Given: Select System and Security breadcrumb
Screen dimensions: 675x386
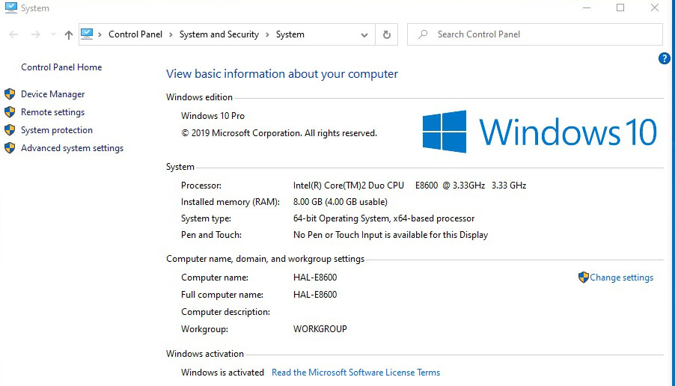Looking at the screenshot, I should point(219,34).
